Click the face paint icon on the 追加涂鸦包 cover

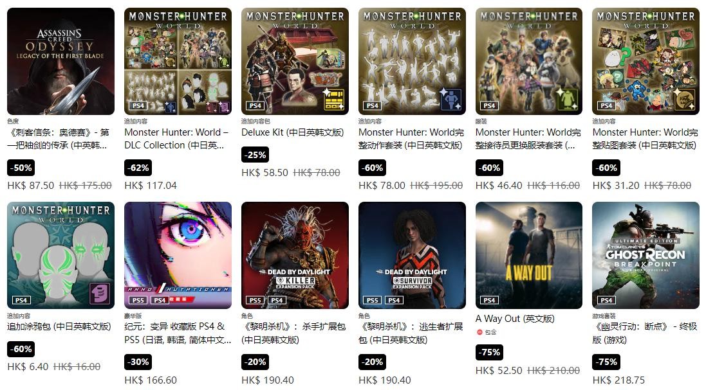(x=99, y=294)
